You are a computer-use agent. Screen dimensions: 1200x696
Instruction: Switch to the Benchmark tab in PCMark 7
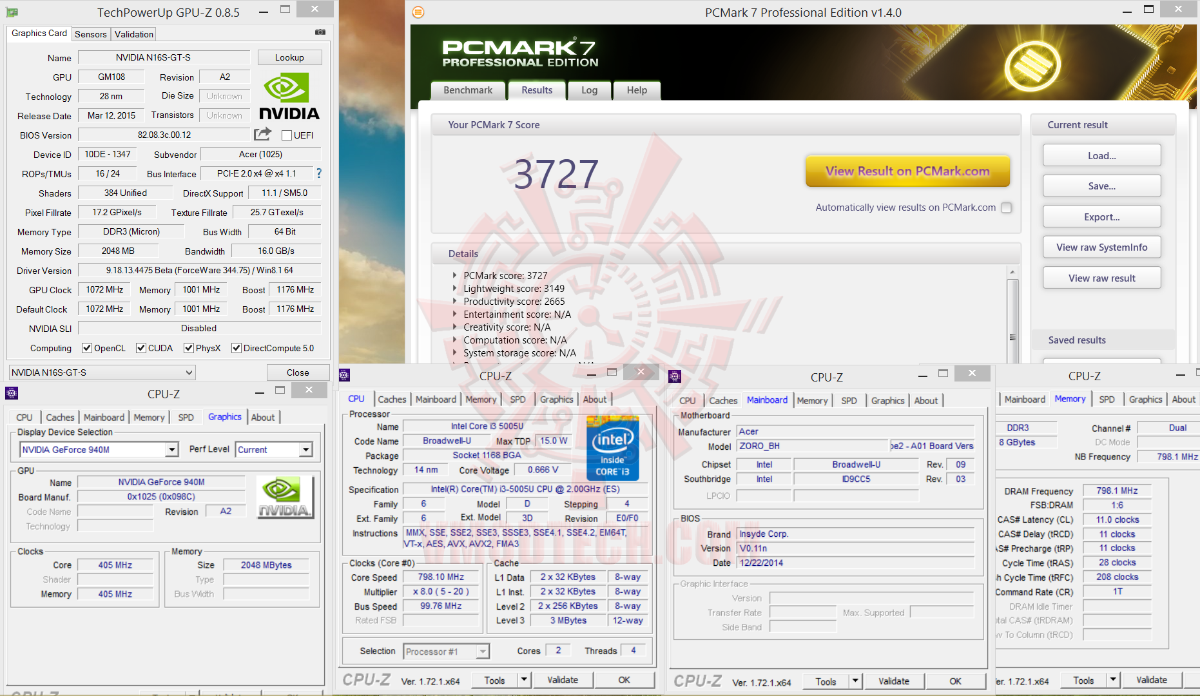(468, 90)
